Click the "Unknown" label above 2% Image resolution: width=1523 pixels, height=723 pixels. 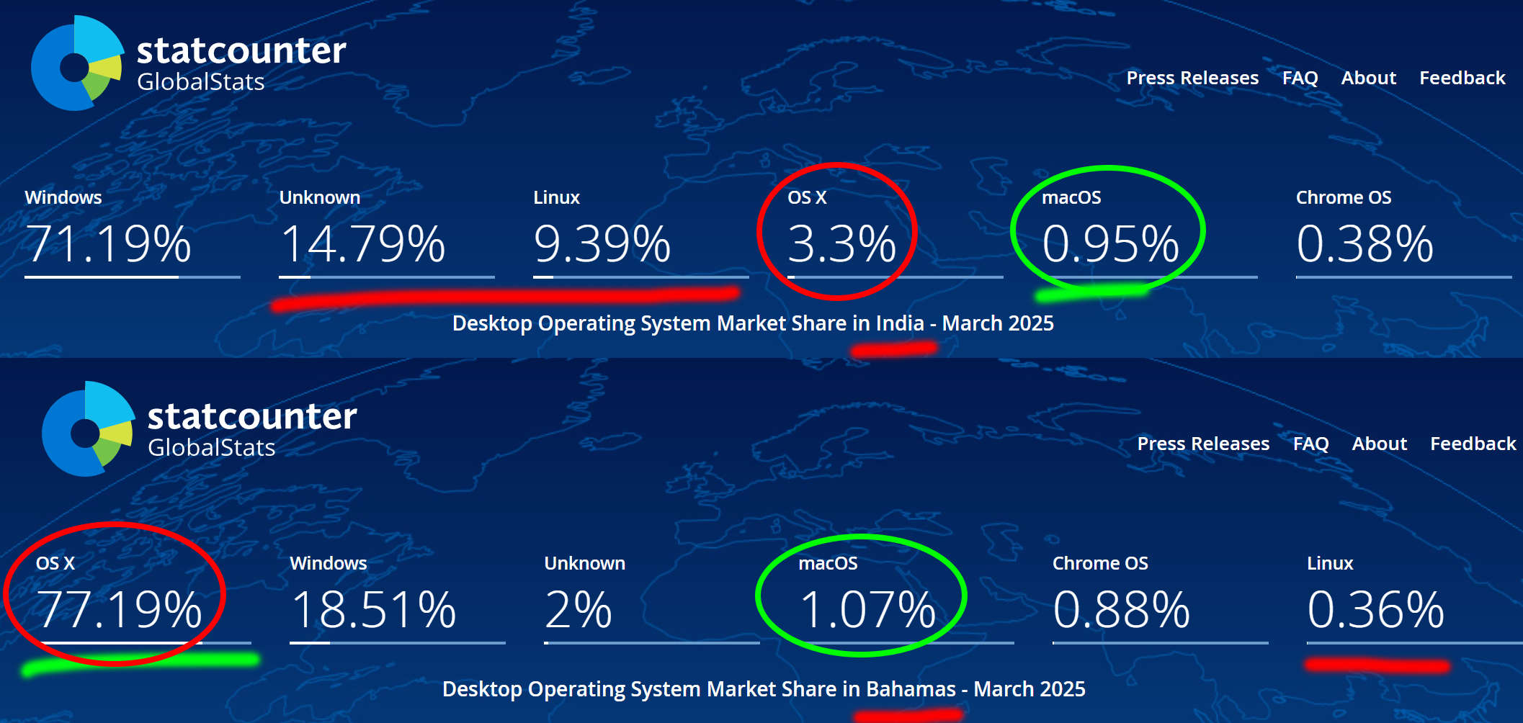(x=584, y=563)
